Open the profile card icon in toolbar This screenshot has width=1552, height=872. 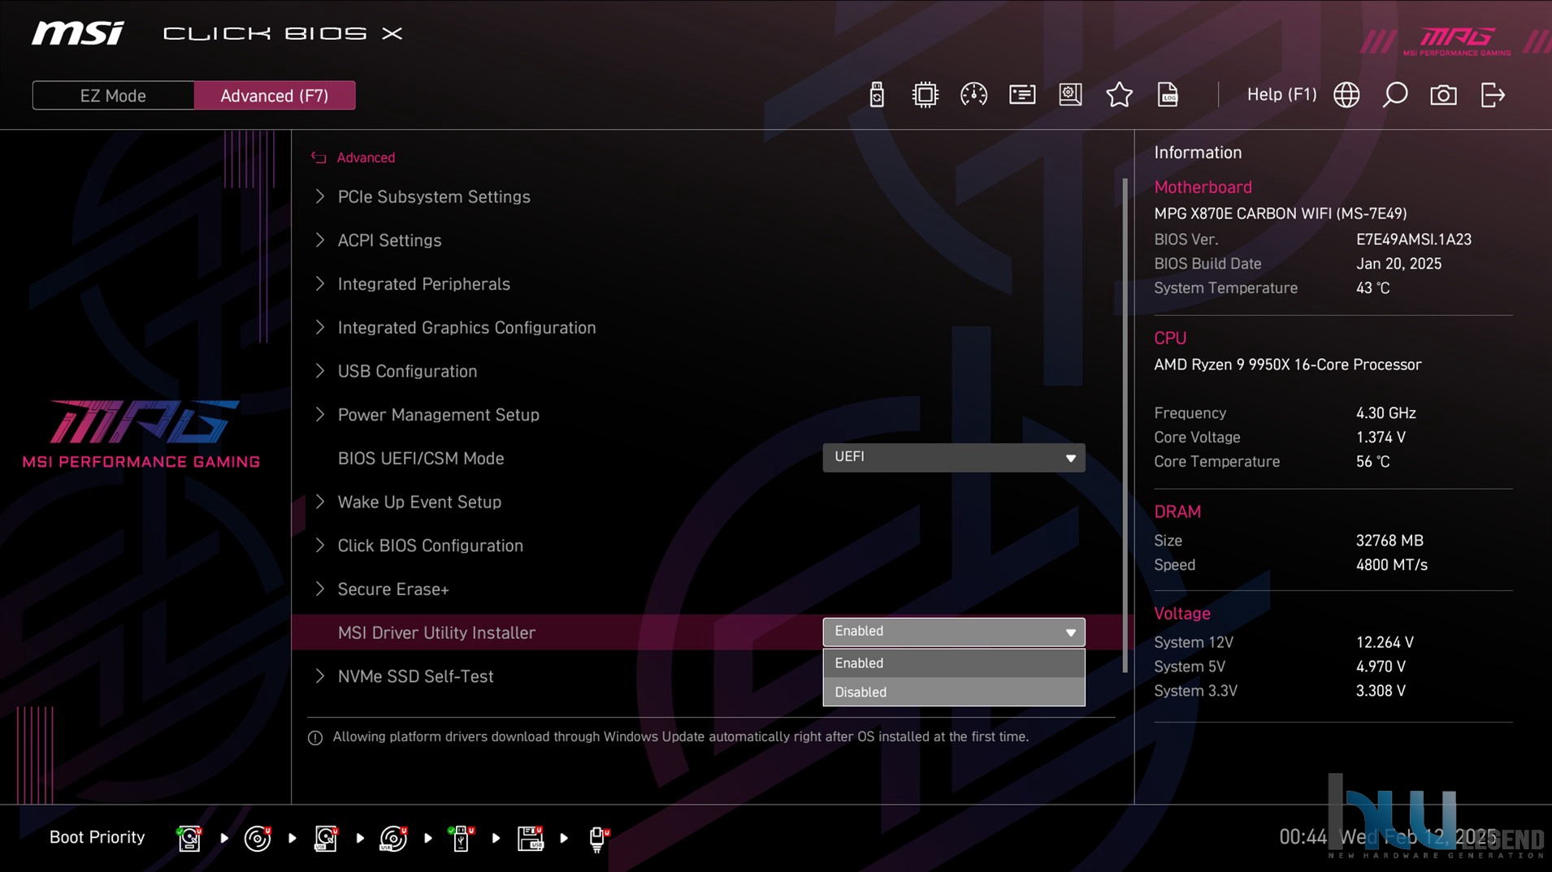pos(1022,95)
